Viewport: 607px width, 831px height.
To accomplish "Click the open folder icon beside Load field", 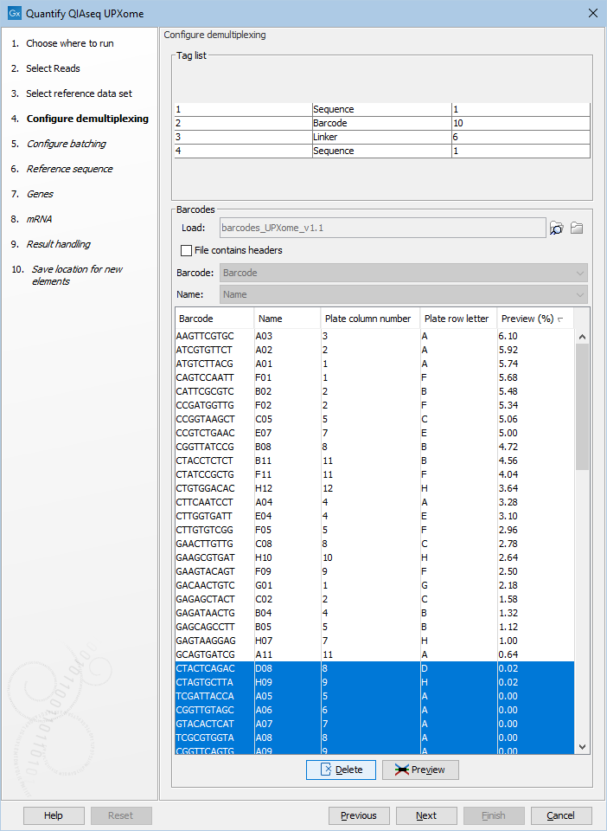I will coord(577,229).
